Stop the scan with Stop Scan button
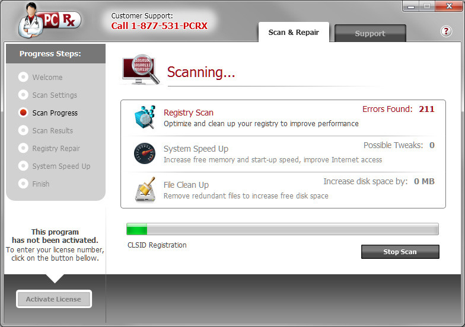Viewport: 465px width, 327px height. (400, 252)
